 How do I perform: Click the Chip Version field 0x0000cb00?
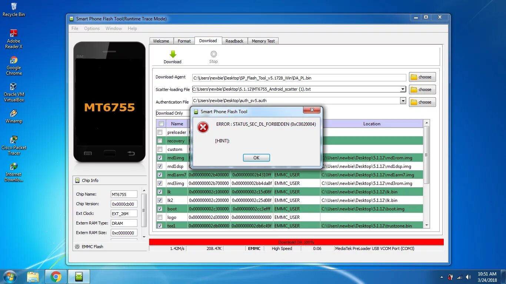tap(124, 204)
